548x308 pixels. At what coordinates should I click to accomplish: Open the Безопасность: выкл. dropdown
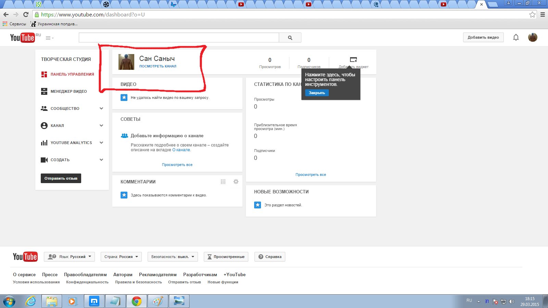click(173, 257)
